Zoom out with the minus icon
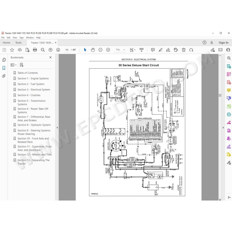 point(100,50)
